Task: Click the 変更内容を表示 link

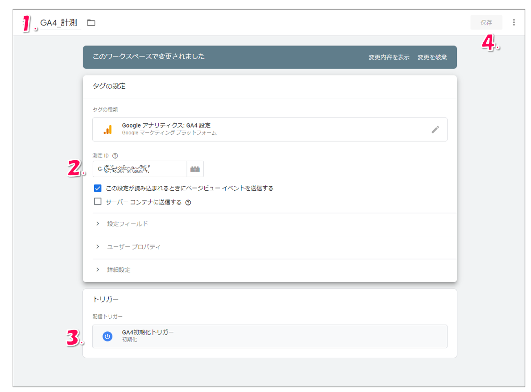Action: click(x=389, y=57)
